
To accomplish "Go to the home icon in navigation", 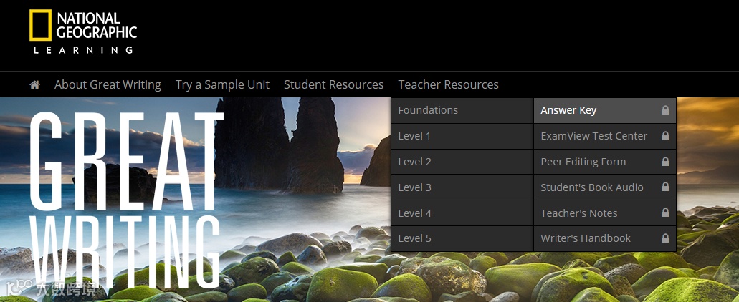I will pyautogui.click(x=34, y=84).
